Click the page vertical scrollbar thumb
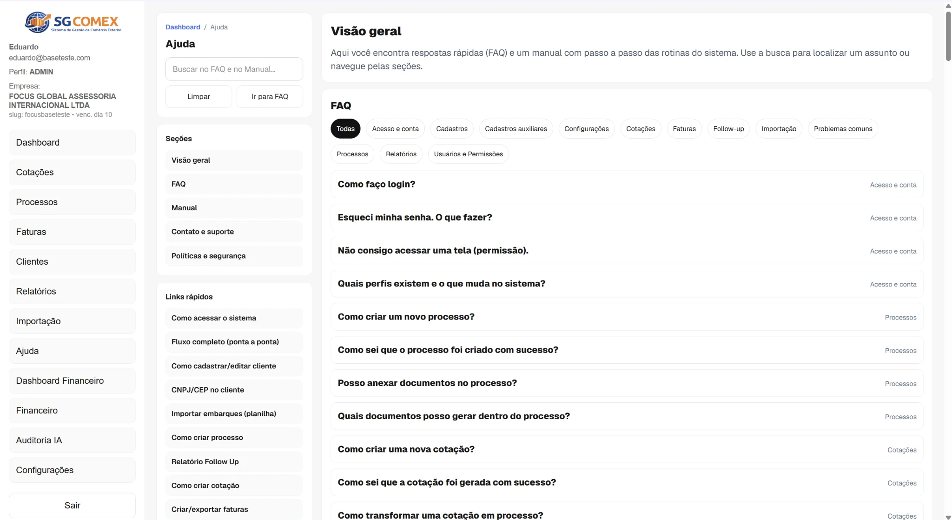 948,36
